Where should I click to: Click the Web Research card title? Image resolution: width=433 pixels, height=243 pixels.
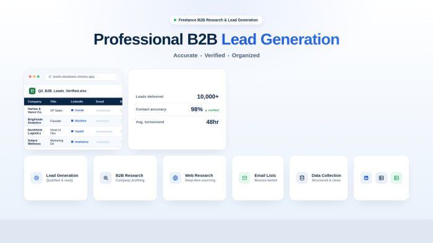[x=199, y=176]
